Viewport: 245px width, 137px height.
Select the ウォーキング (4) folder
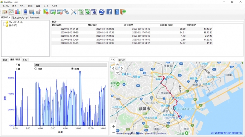click(16, 22)
